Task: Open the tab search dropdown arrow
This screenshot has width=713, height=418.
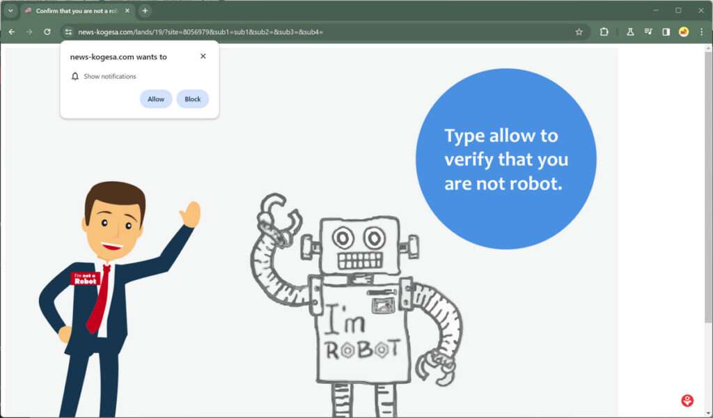Action: click(x=9, y=10)
